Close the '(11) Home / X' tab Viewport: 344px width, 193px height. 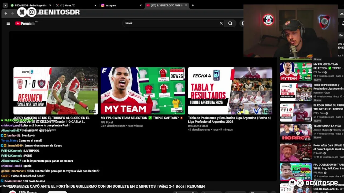point(95,5)
